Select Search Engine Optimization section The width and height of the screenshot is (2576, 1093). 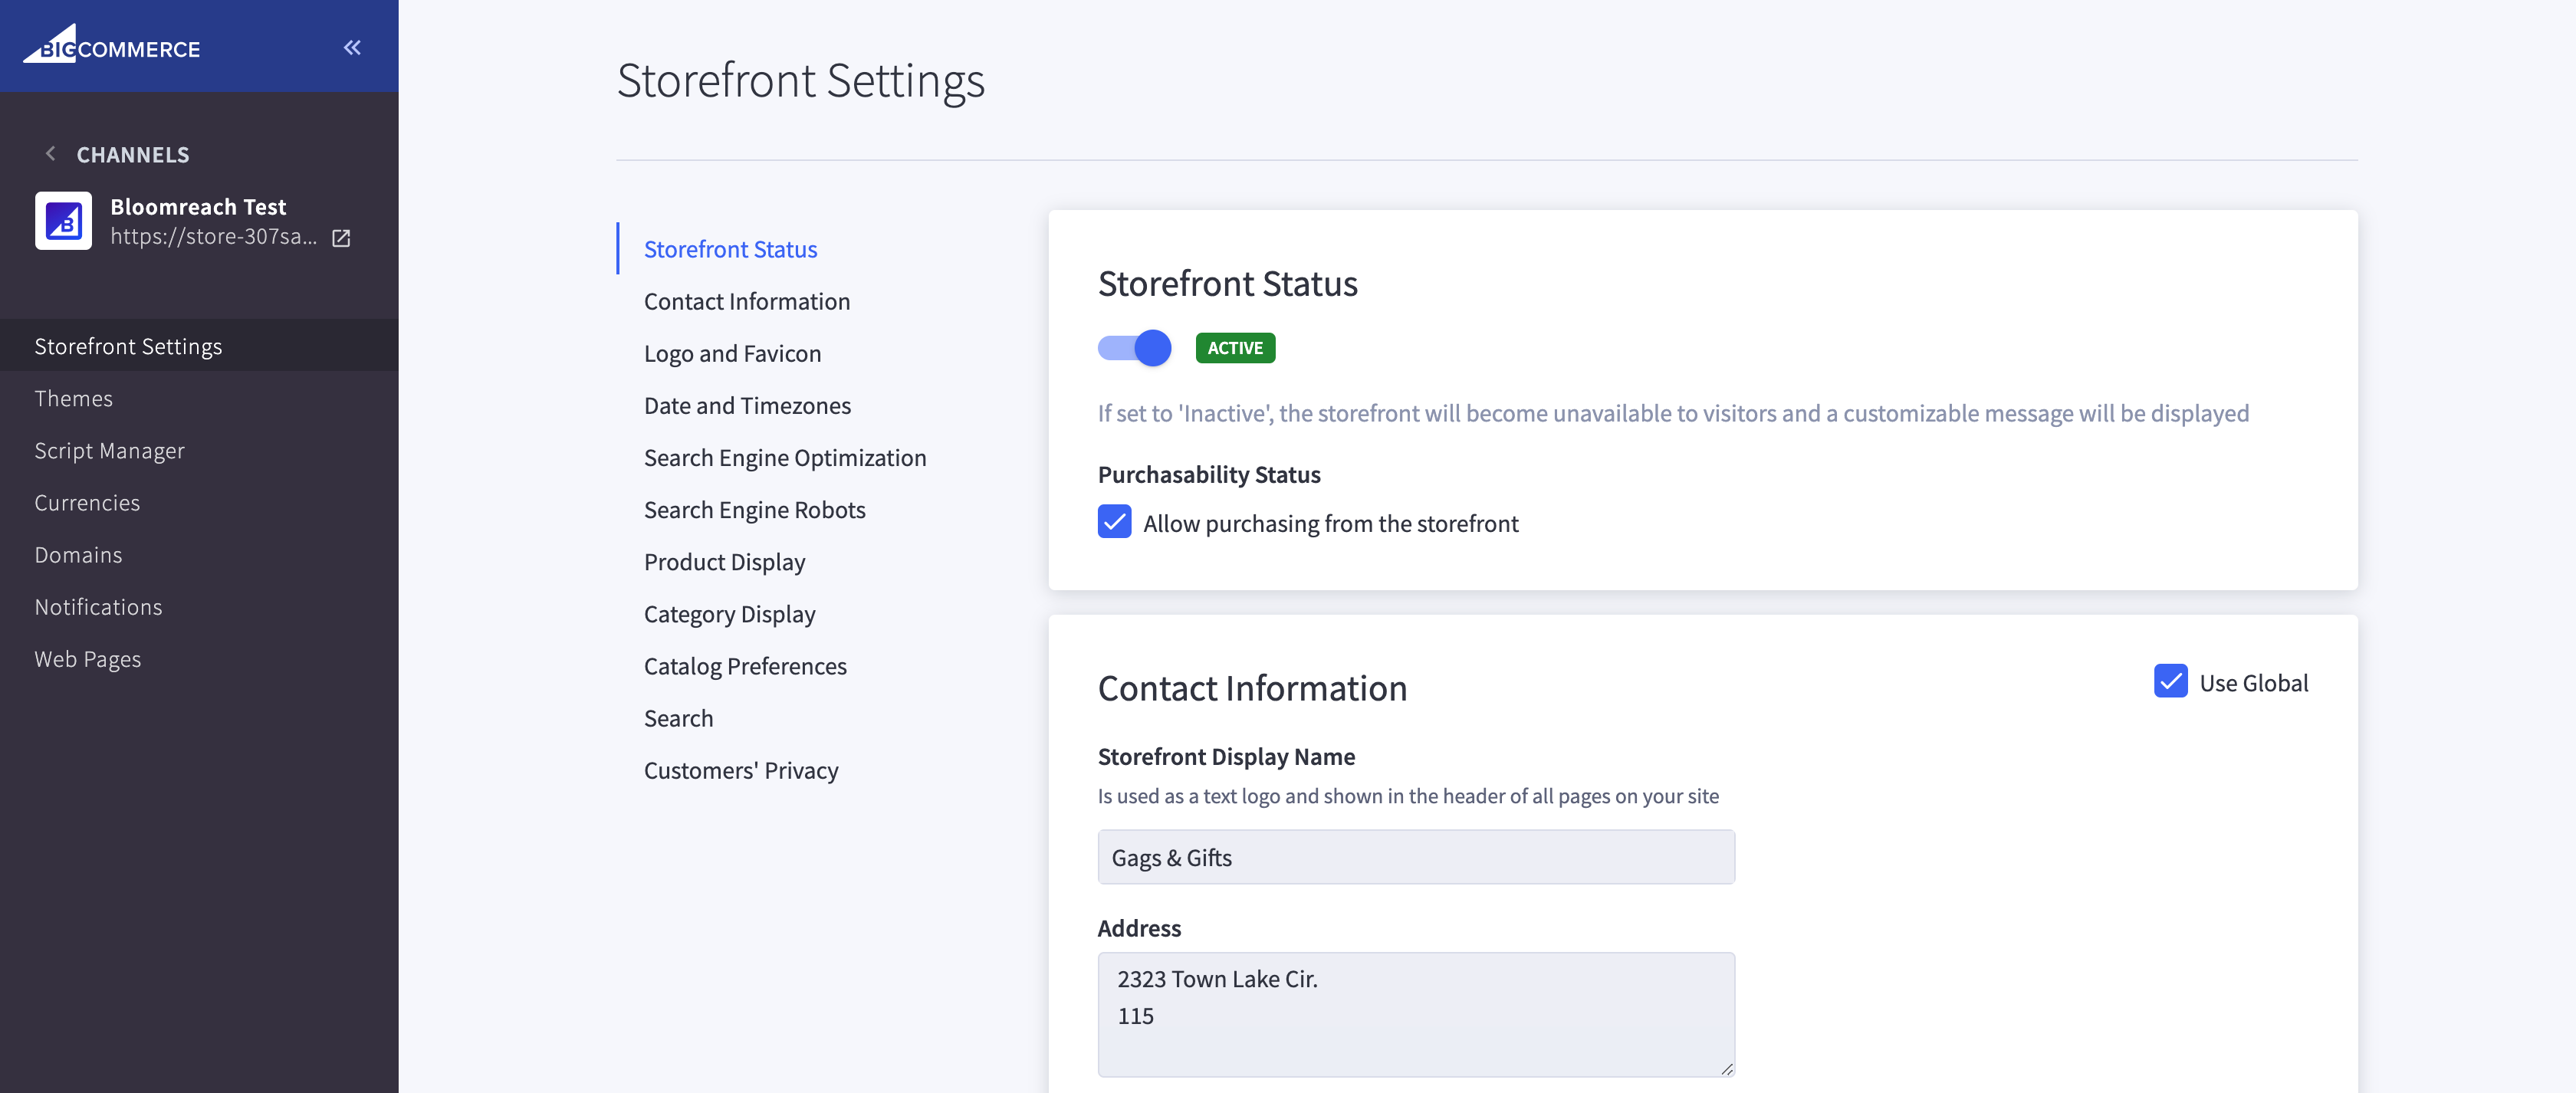click(785, 457)
